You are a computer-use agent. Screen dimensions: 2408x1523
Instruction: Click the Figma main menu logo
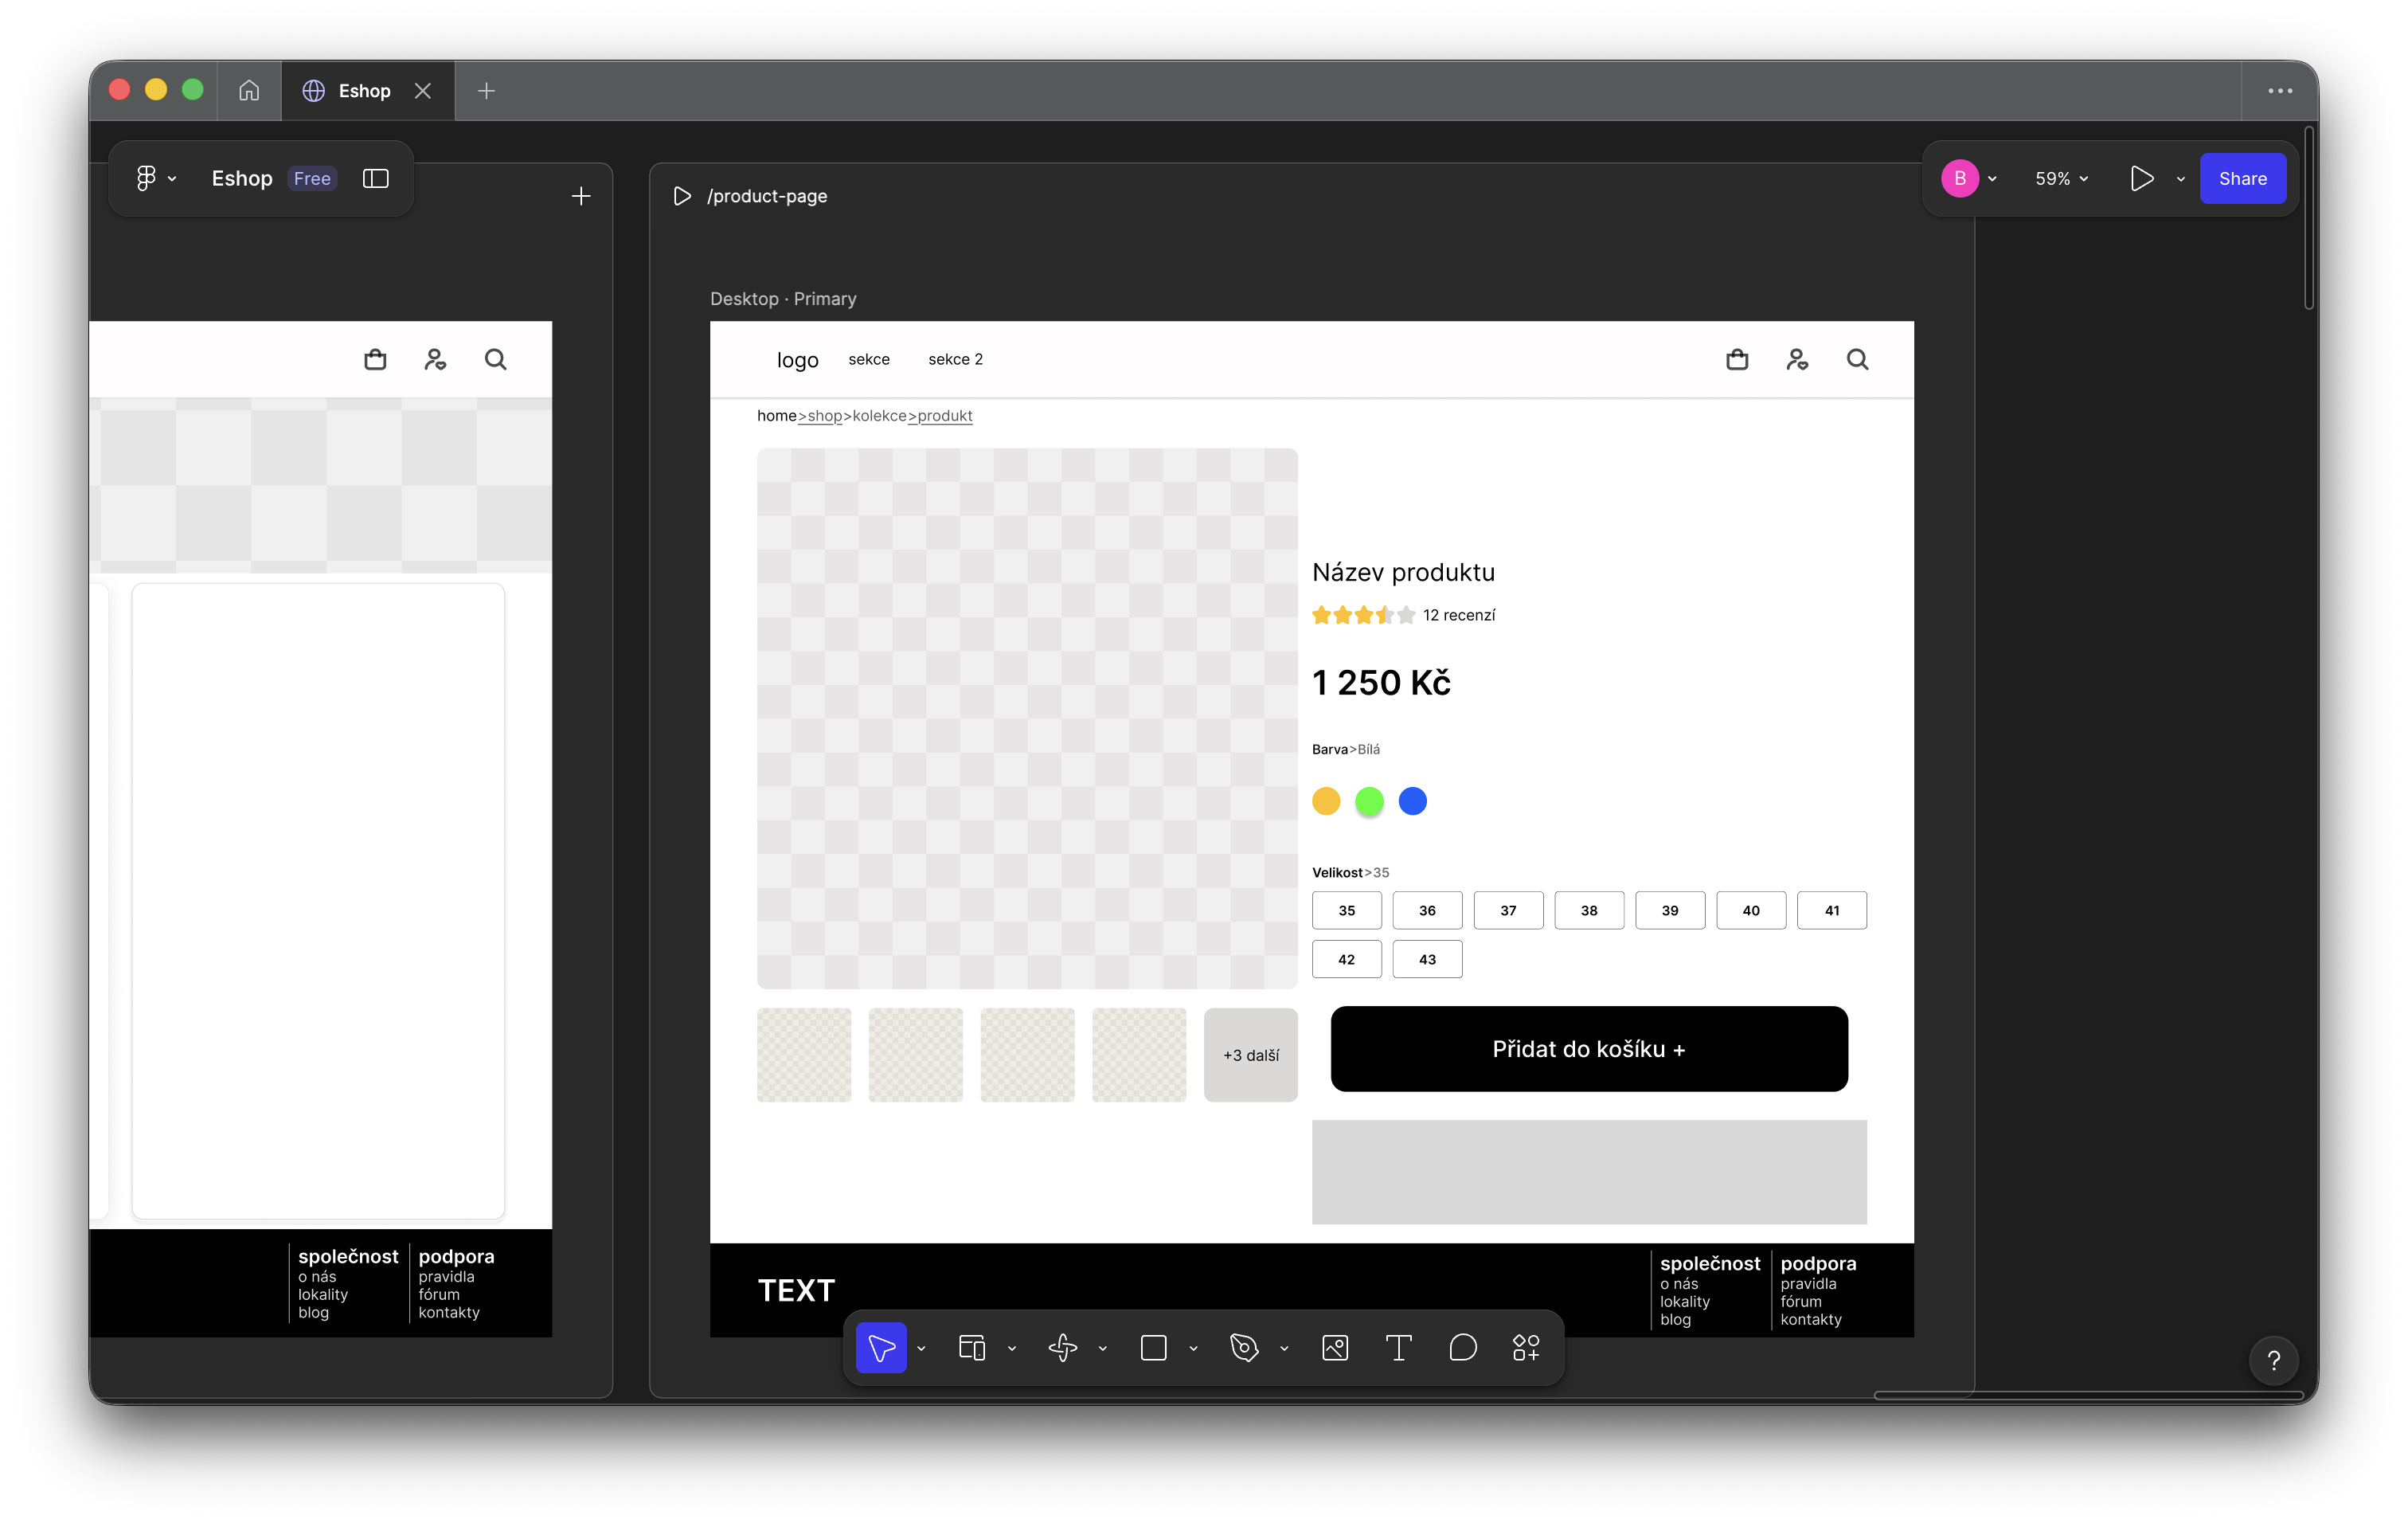pos(146,178)
